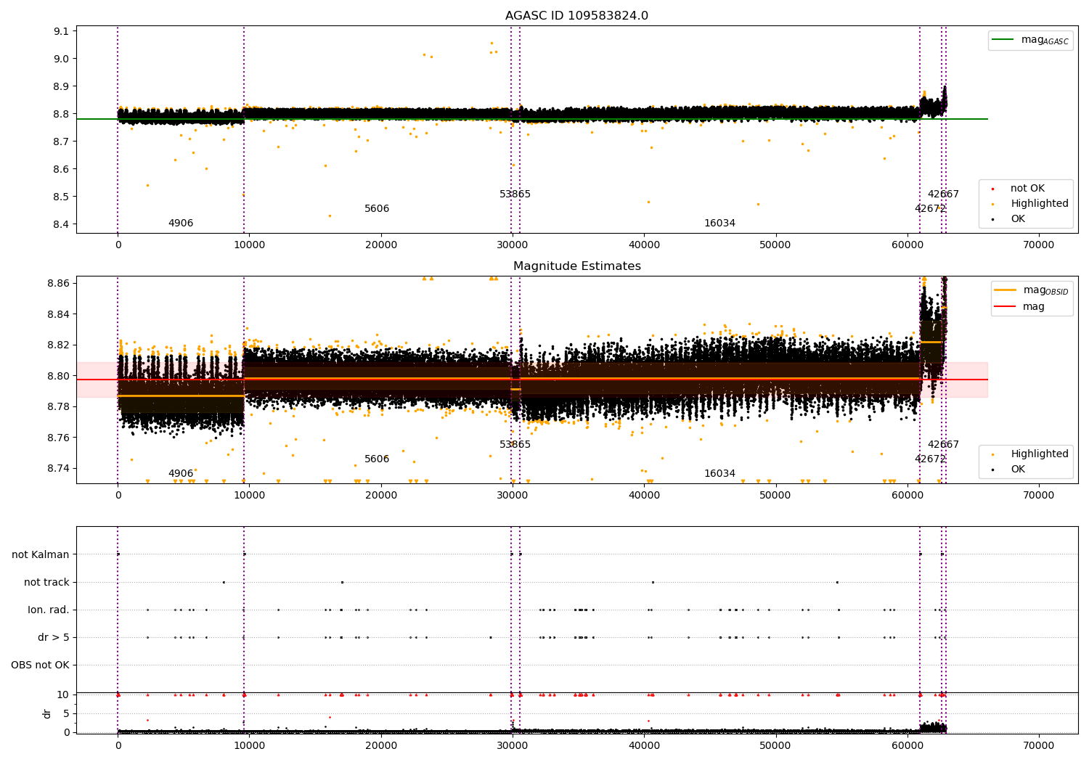Click the y-axis tick 8.86 in Magnitude Estimates

(58, 283)
